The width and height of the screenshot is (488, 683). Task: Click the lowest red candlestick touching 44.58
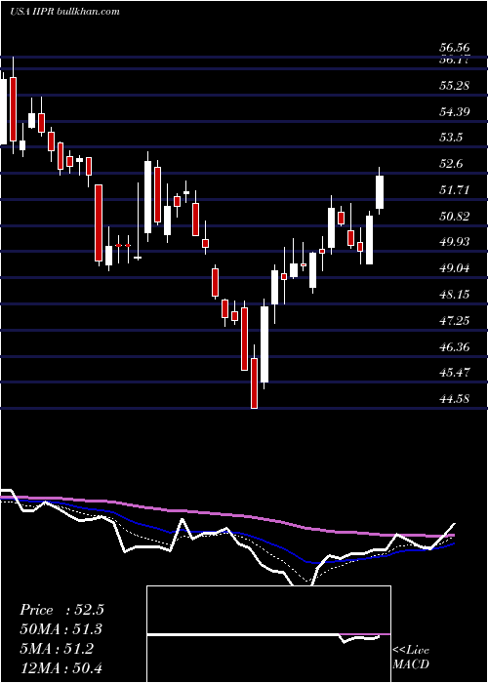click(x=254, y=382)
